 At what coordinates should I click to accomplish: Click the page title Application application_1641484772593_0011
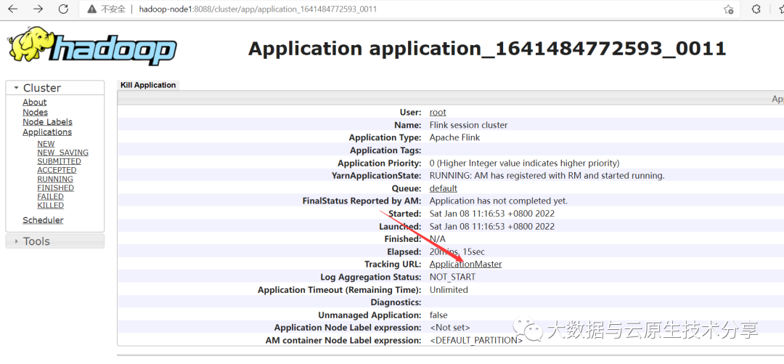click(x=487, y=49)
